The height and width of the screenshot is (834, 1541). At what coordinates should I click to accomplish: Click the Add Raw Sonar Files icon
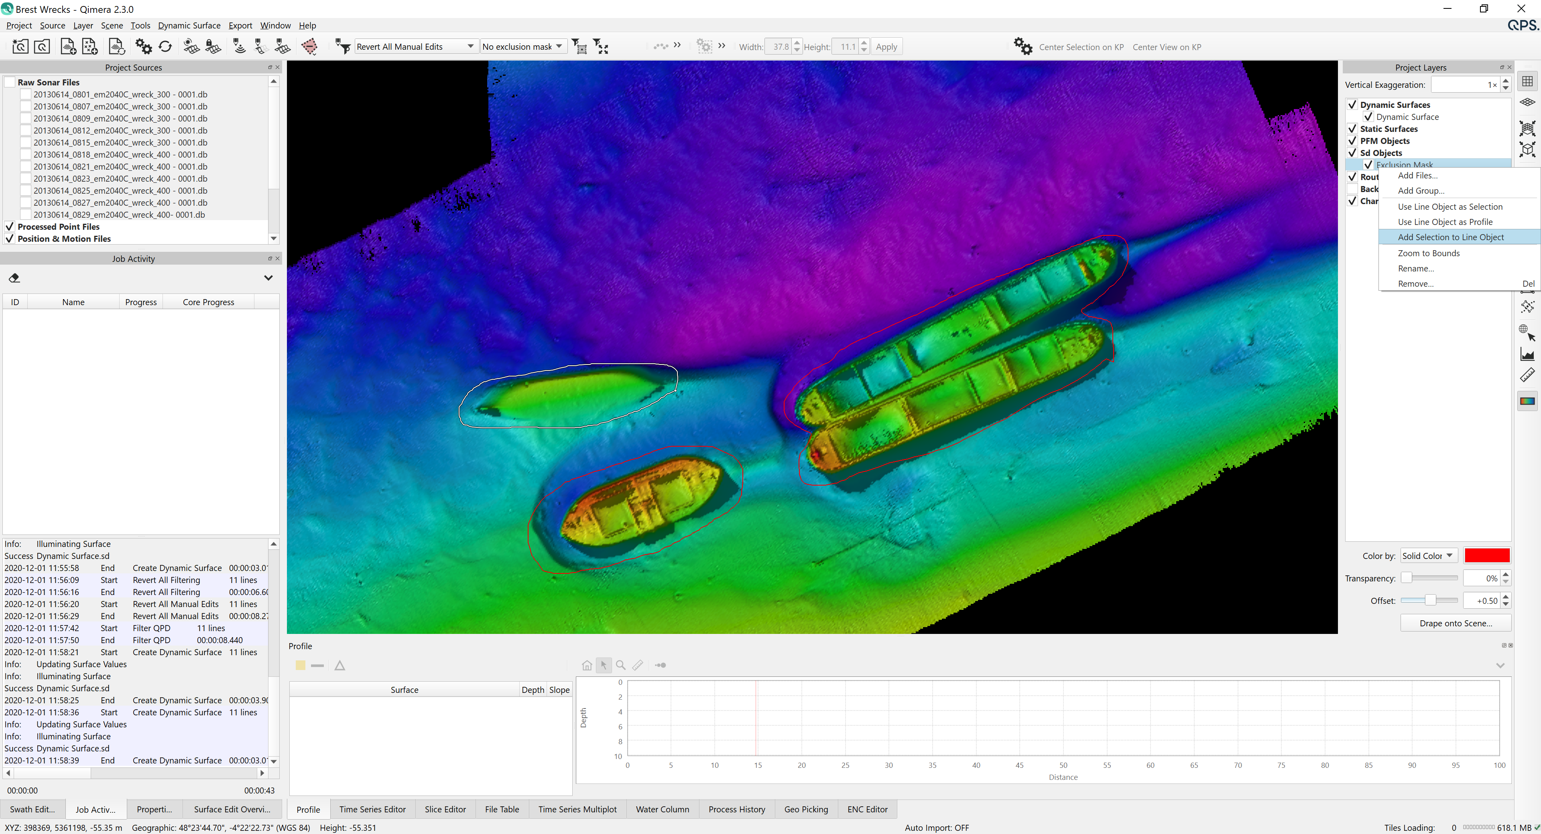[67, 47]
